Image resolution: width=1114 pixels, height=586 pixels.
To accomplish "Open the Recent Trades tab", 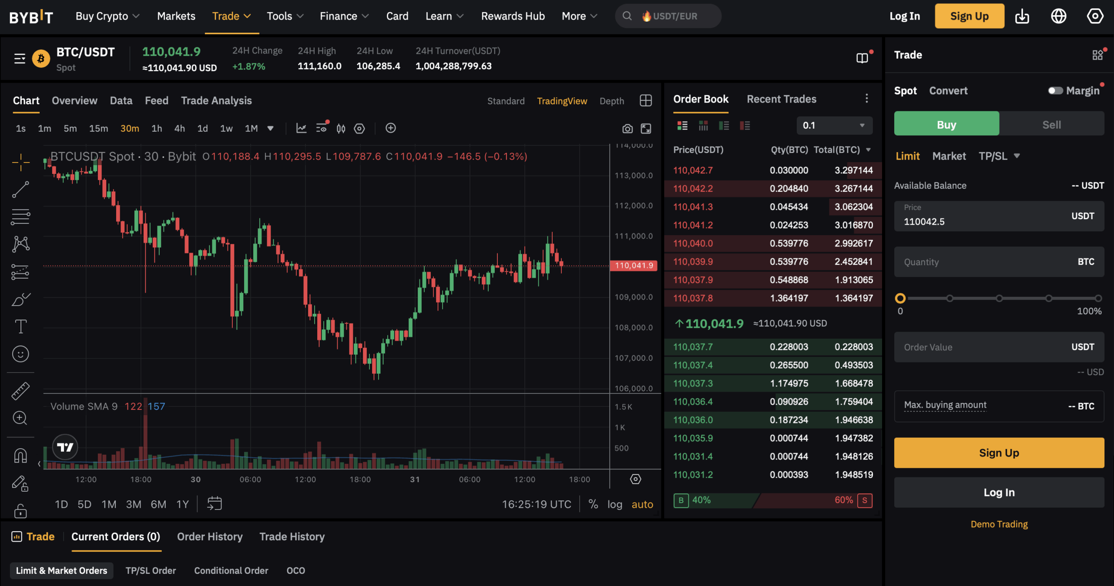I will [782, 99].
